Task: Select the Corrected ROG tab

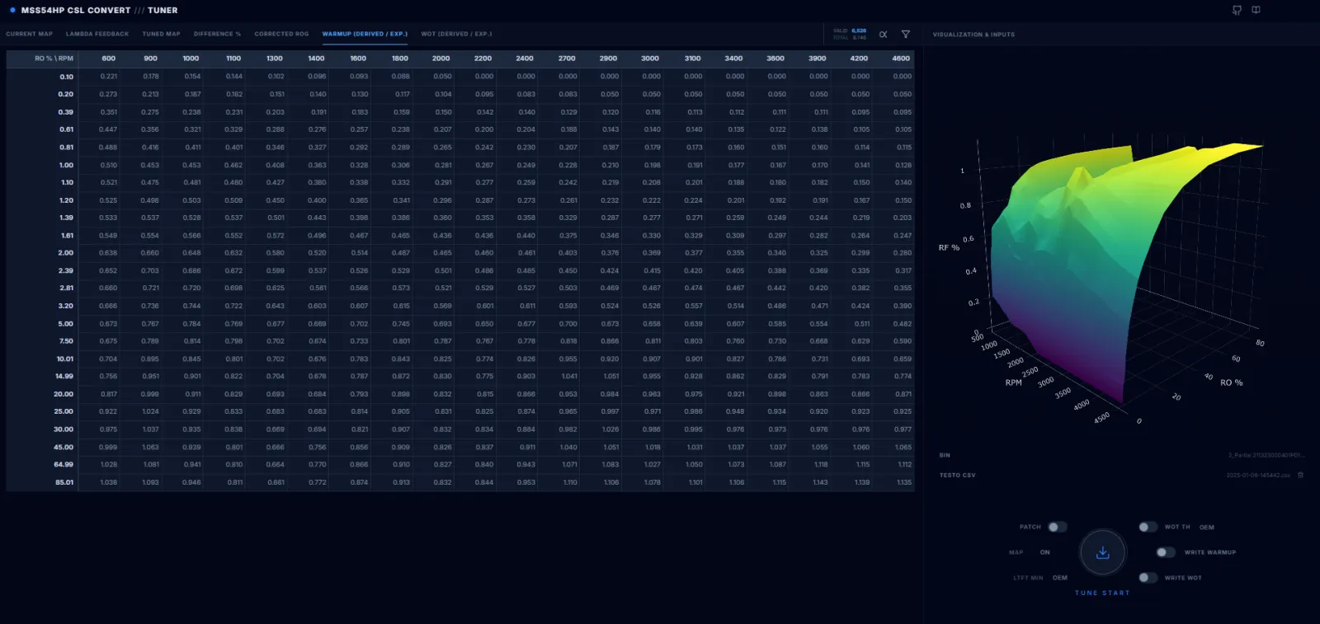Action: coord(281,34)
